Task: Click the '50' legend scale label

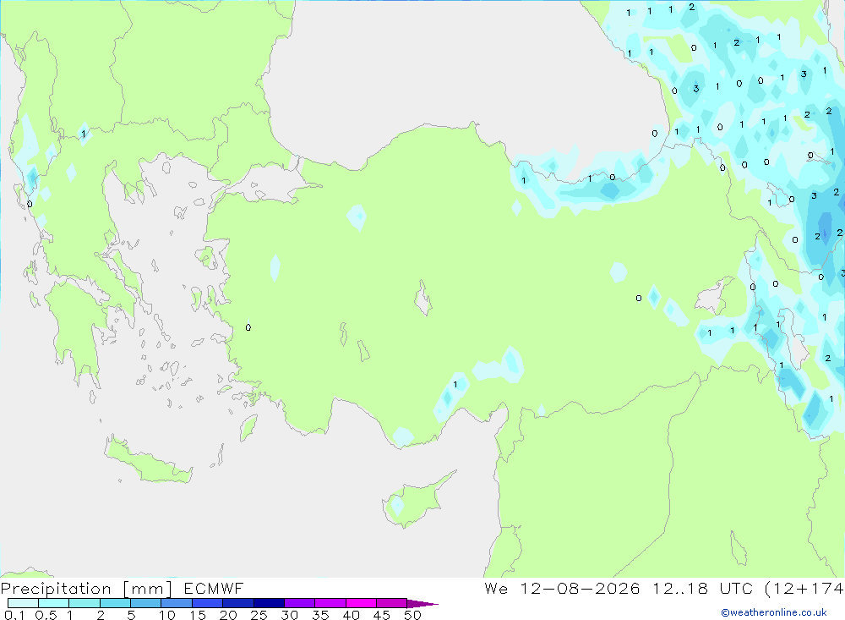Action: click(x=413, y=615)
